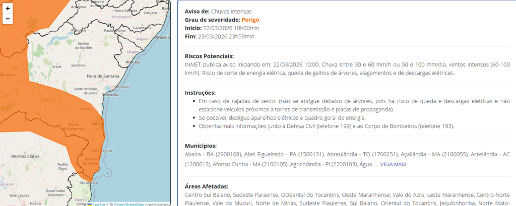516x206 pixels.
Task: Click Salvador on the map
Action: point(110,95)
